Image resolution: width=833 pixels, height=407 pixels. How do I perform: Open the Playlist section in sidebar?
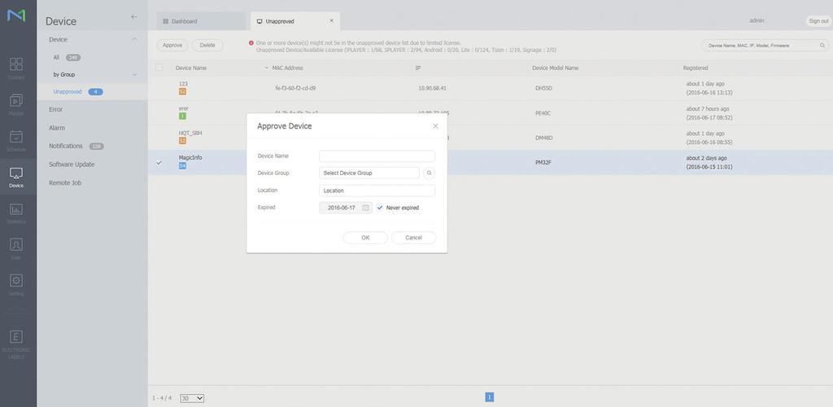point(16,104)
